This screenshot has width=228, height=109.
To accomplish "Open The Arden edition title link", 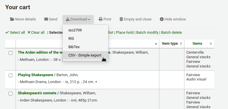I will pyautogui.click(x=40, y=52).
